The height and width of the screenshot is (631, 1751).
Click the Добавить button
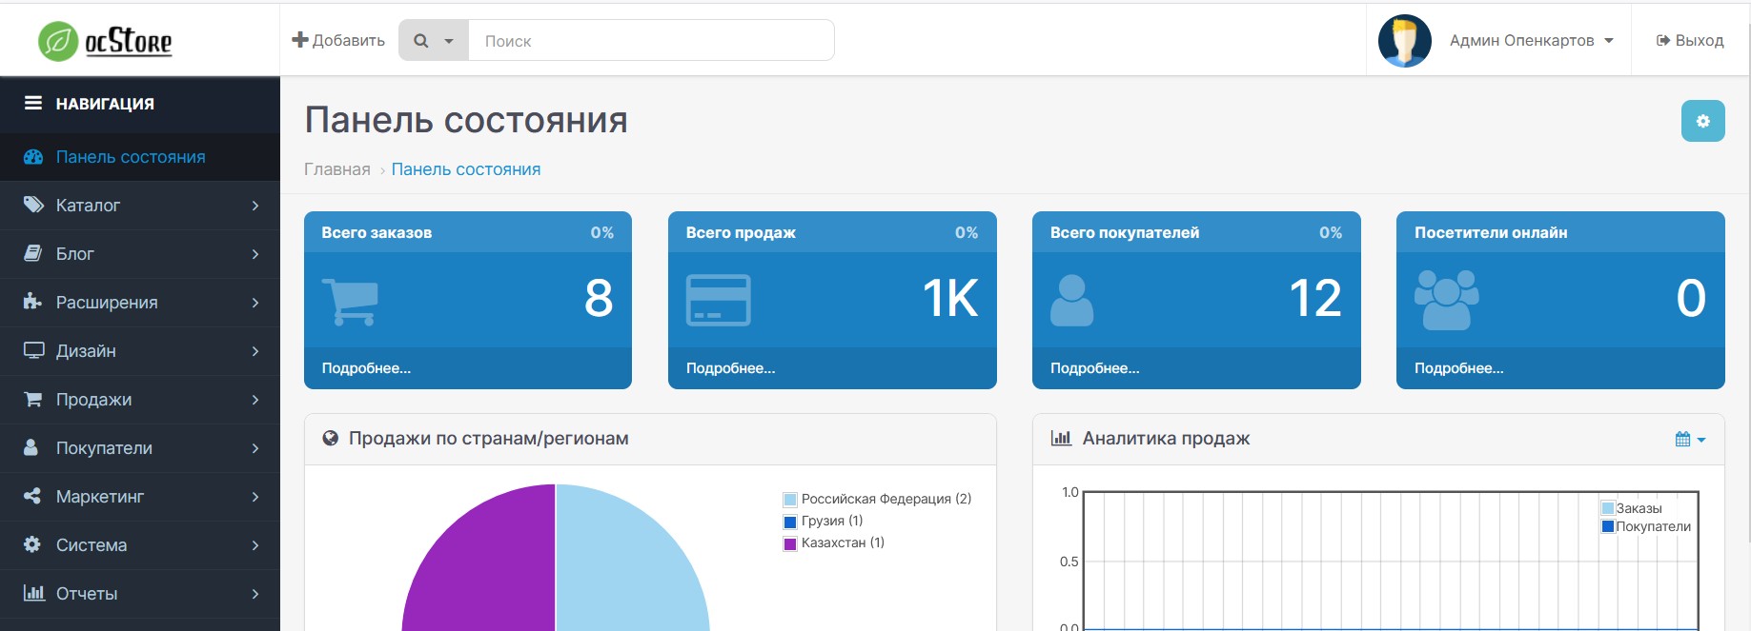tap(338, 40)
